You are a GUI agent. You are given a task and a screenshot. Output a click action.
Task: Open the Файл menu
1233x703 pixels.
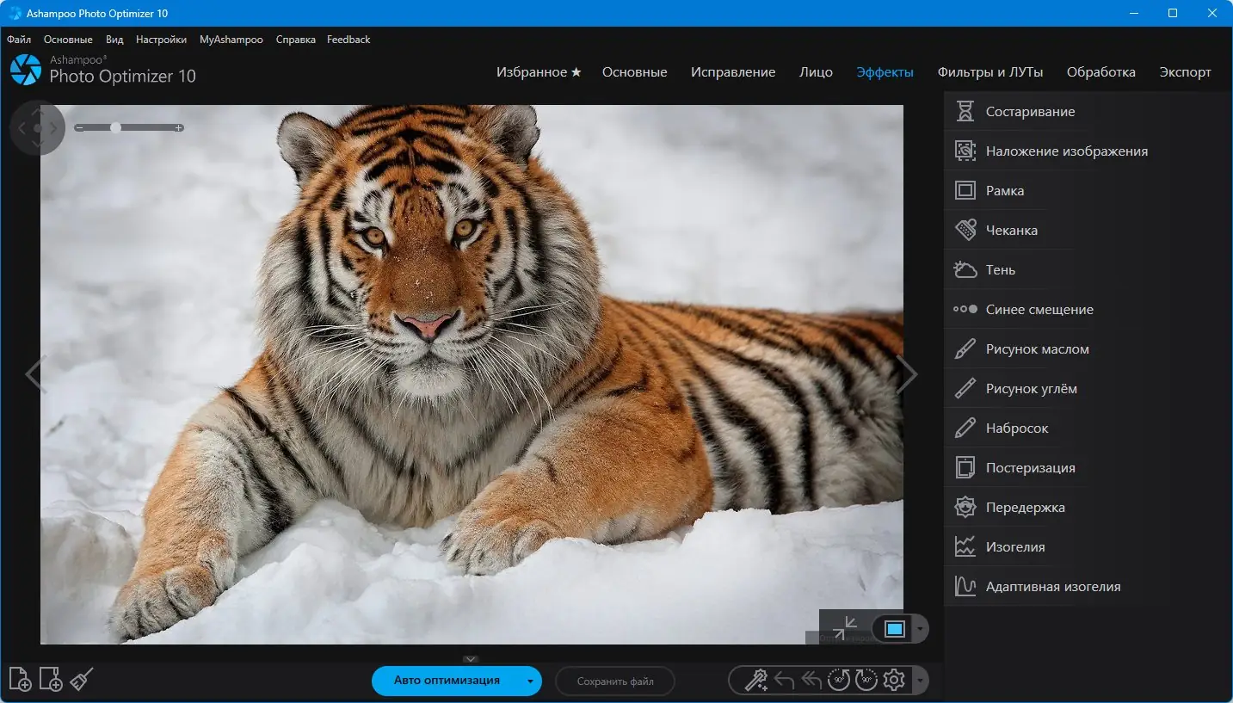tap(19, 40)
